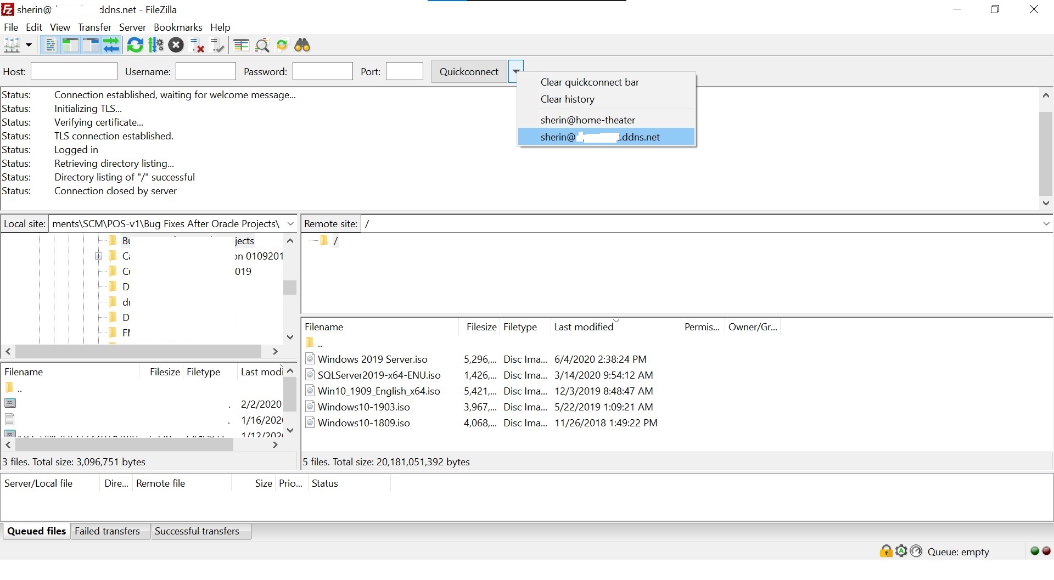The width and height of the screenshot is (1054, 580).
Task: Toggle synchronized browsing
Action: point(282,45)
